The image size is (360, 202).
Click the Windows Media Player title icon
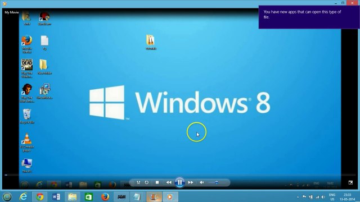(4, 3)
